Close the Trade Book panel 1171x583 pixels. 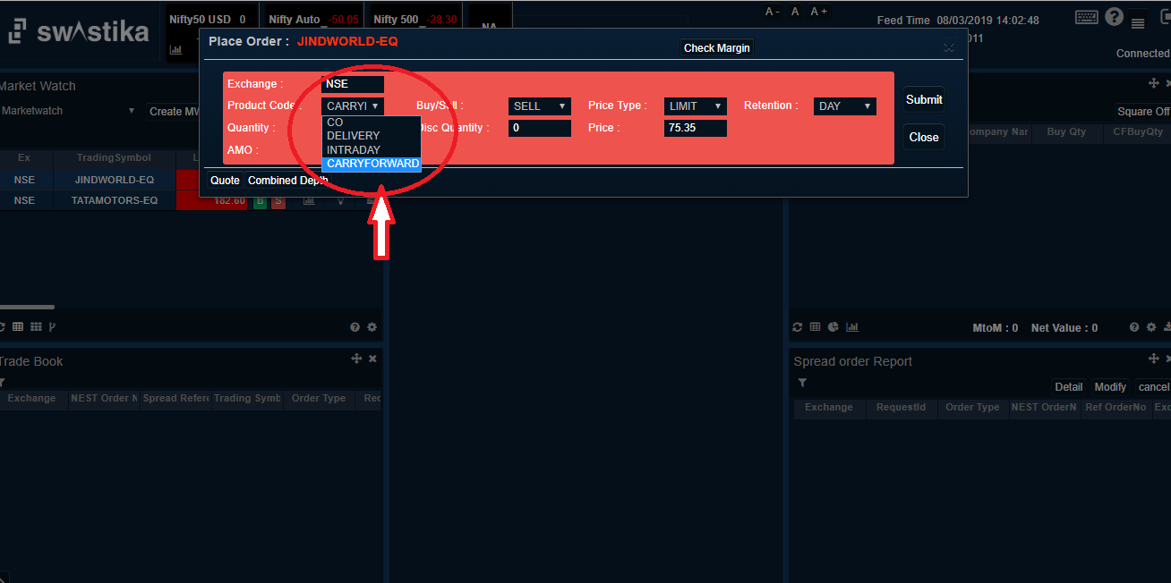click(x=372, y=359)
